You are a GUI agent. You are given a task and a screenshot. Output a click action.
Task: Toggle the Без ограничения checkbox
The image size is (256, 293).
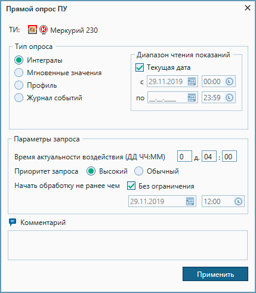[x=131, y=186]
